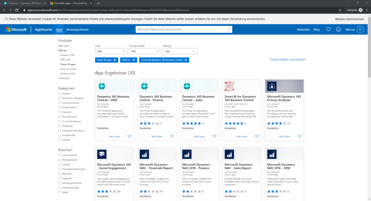Open the Marcus user profile icon

360,29
